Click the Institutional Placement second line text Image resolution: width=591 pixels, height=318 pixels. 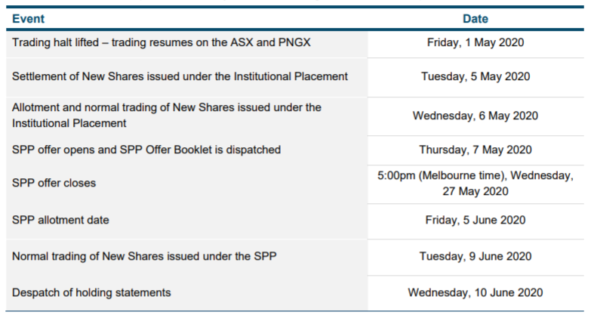point(69,123)
